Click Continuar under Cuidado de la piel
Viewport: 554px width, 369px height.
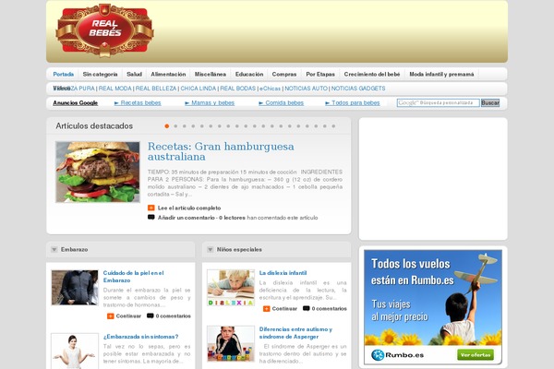[x=128, y=316]
